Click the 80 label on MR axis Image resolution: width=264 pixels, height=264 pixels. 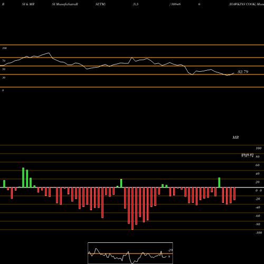(x=258, y=157)
